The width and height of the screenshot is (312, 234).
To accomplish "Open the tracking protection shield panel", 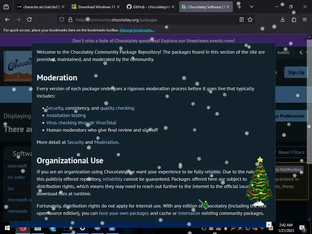I will (62, 20).
